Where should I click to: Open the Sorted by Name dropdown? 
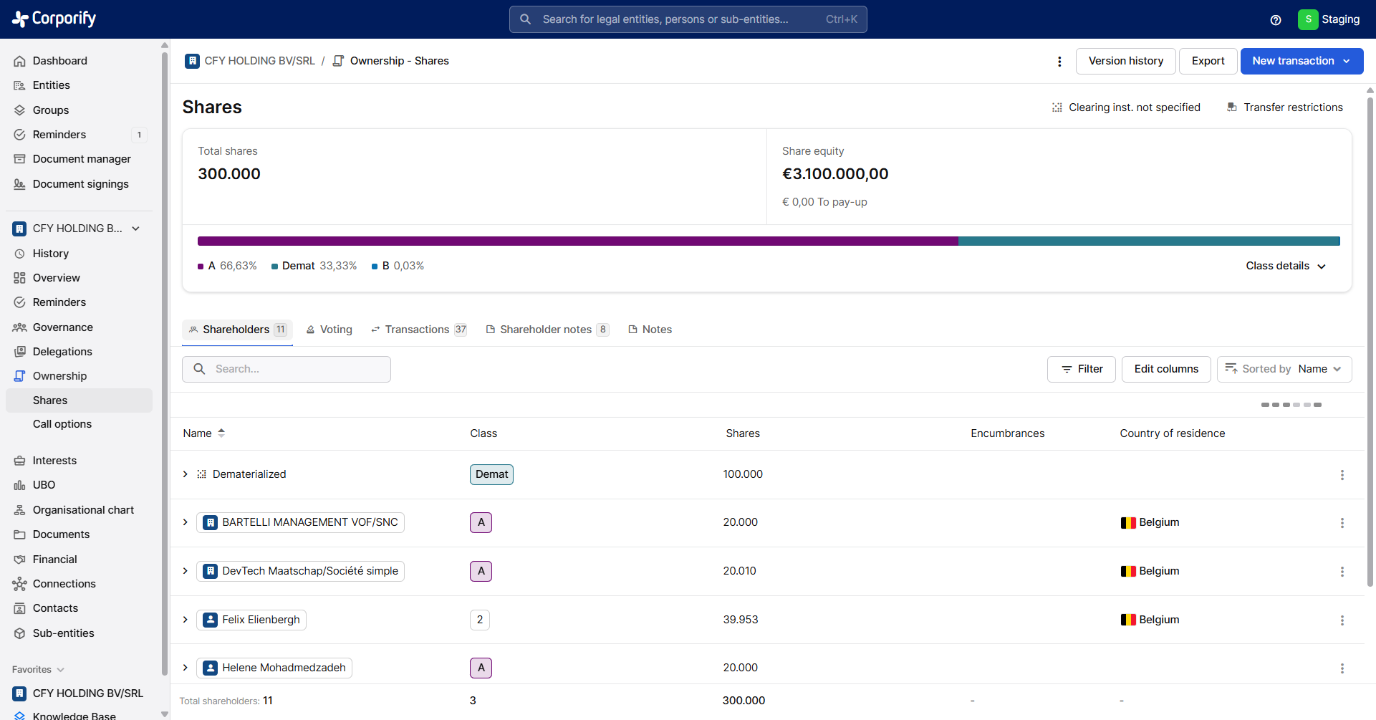tap(1284, 369)
